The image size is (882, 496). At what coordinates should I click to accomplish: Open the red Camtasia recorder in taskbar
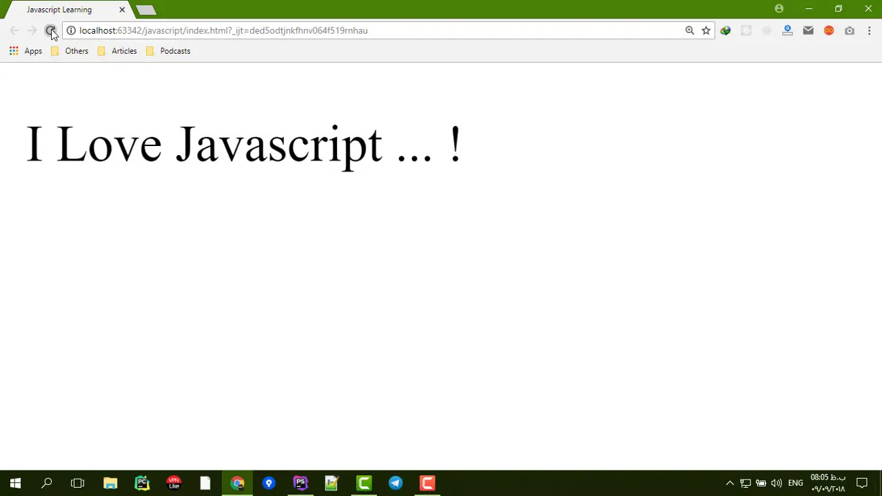click(427, 483)
